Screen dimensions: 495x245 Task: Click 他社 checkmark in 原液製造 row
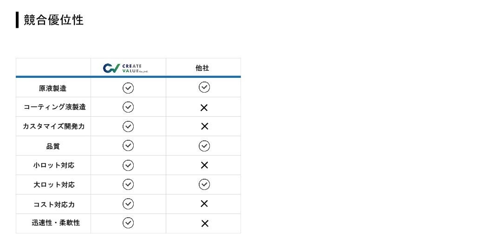tap(204, 87)
